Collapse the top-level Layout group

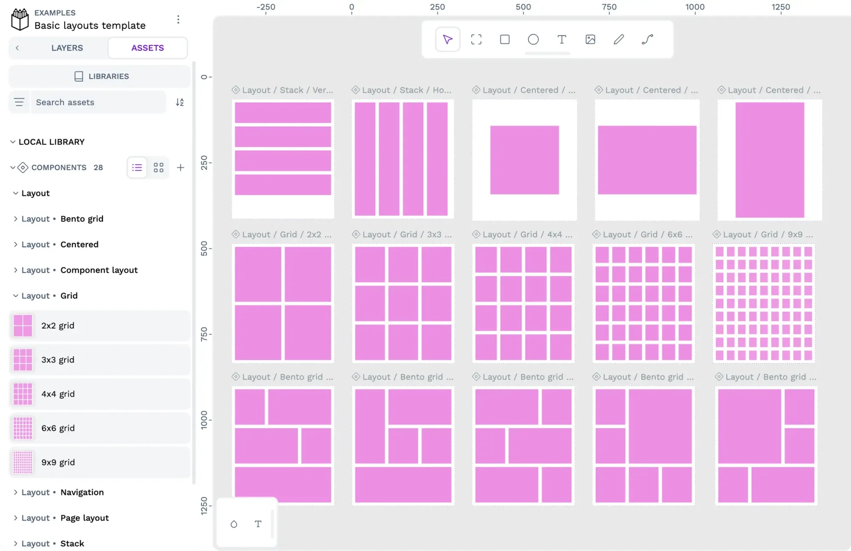click(x=16, y=193)
